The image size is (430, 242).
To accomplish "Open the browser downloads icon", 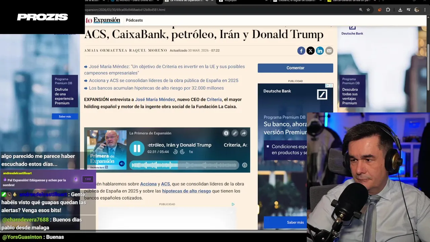I will point(400,10).
